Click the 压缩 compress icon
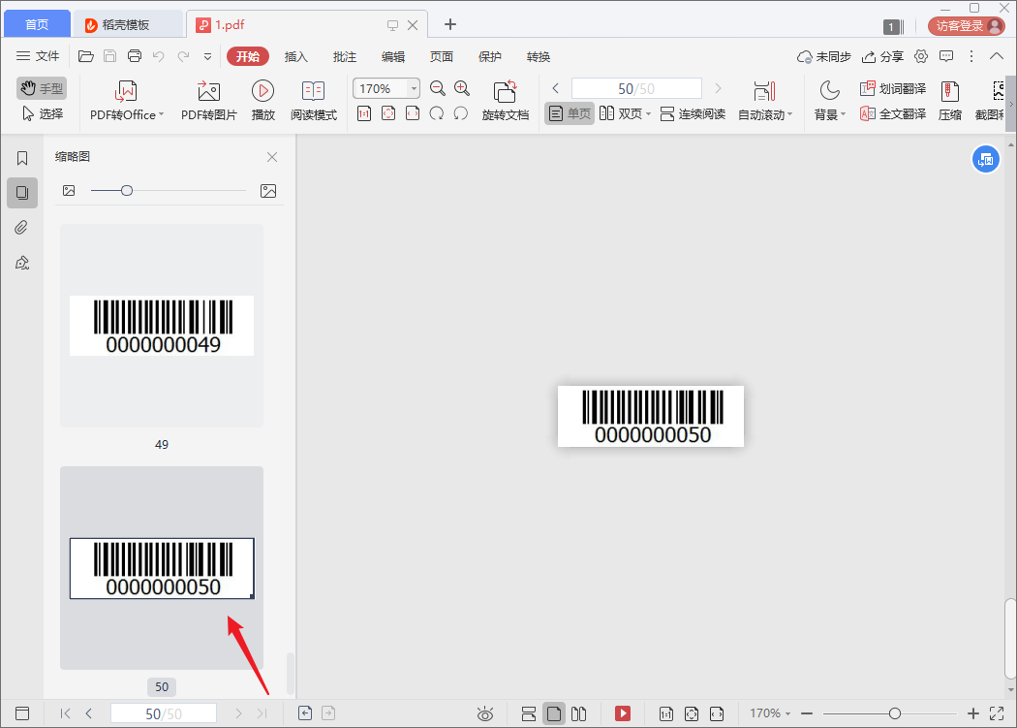The height and width of the screenshot is (728, 1017). [949, 92]
